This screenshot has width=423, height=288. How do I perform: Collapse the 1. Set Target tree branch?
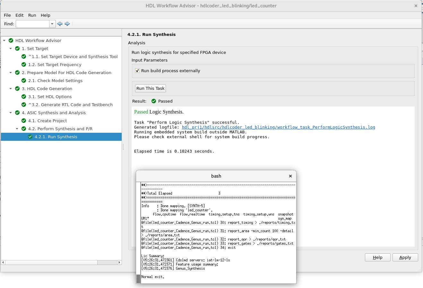tap(11, 48)
